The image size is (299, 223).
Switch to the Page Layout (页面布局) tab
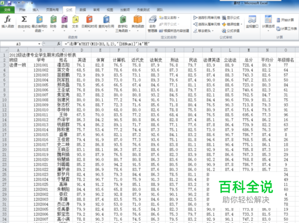click(x=52, y=10)
